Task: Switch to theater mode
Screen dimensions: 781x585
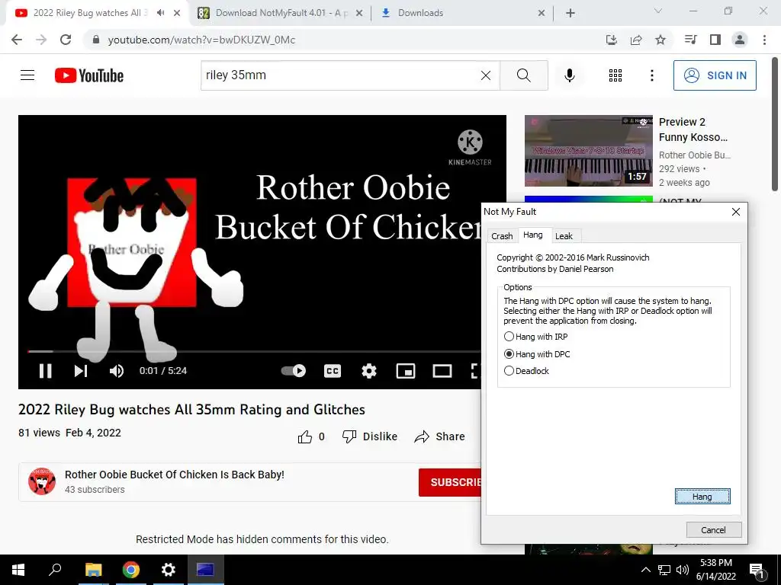Action: pos(442,371)
